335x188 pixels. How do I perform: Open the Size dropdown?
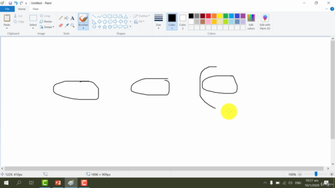[x=158, y=21]
